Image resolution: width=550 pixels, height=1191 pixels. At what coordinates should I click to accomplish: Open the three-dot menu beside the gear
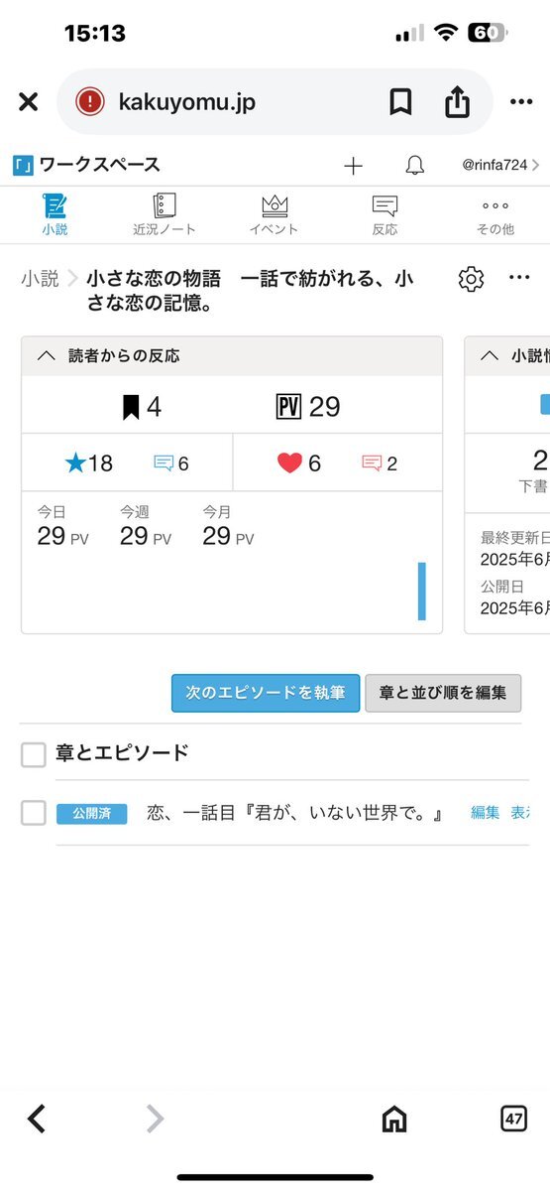click(x=519, y=278)
